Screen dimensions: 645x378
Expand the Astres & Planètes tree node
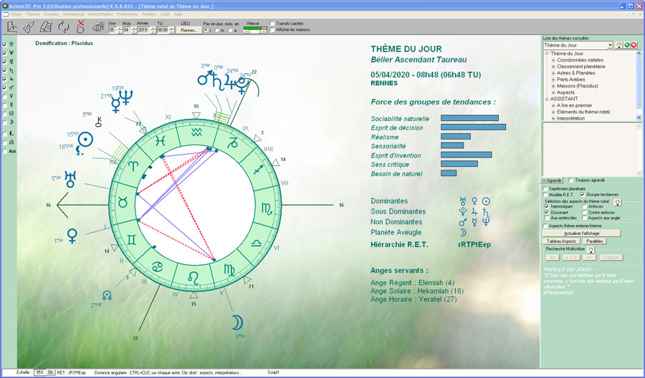click(553, 73)
